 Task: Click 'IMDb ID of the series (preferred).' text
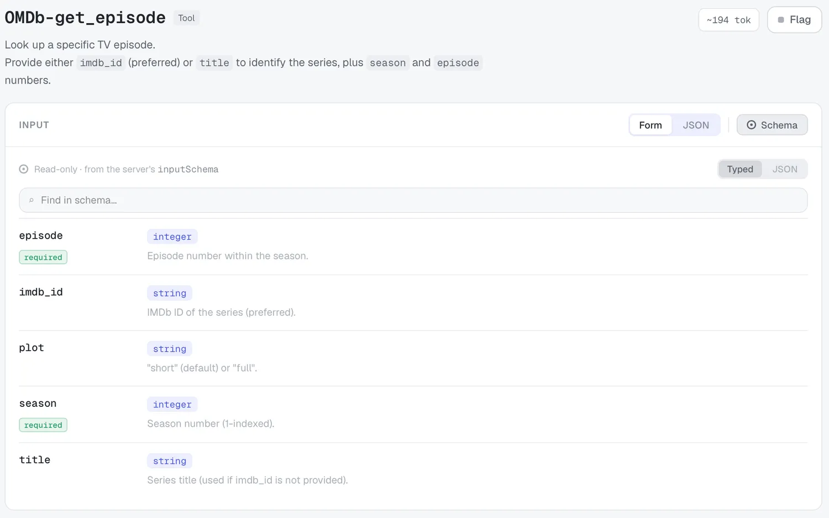[221, 312]
